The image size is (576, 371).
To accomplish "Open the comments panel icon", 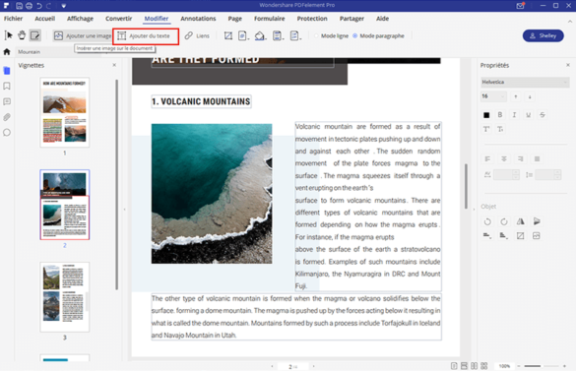I will (x=7, y=101).
